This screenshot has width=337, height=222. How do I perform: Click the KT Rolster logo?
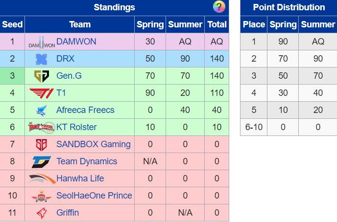click(42, 128)
